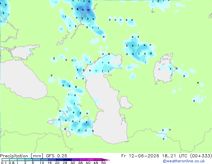Click the legend scale label '0.1'
This screenshot has height=164, width=212.
(x=4, y=163)
